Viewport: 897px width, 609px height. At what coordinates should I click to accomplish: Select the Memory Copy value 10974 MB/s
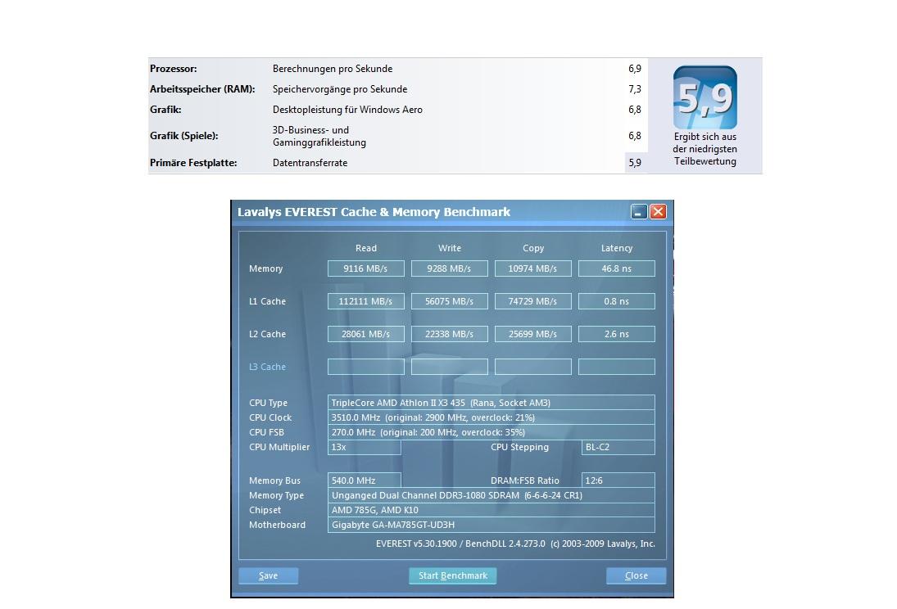[532, 268]
